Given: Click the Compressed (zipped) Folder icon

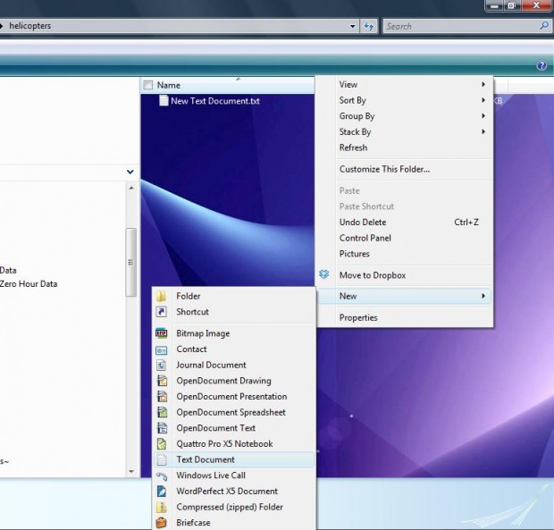Looking at the screenshot, I should click(162, 507).
